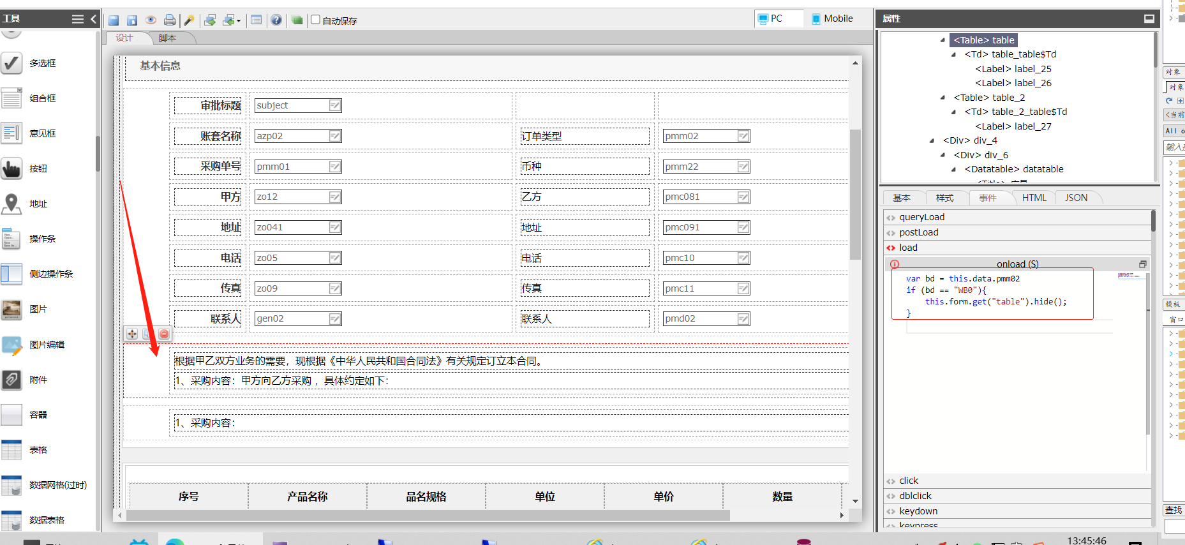Expand the postLoad event
The image size is (1185, 545).
coord(1017,232)
